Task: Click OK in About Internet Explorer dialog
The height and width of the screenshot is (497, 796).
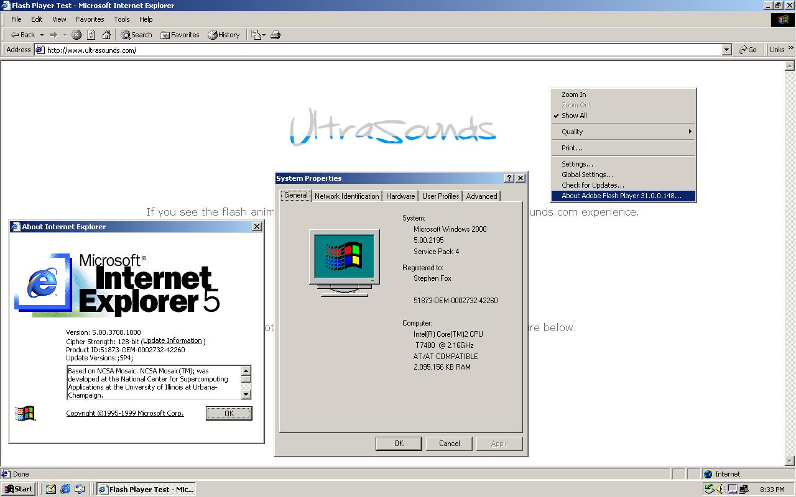Action: point(229,413)
